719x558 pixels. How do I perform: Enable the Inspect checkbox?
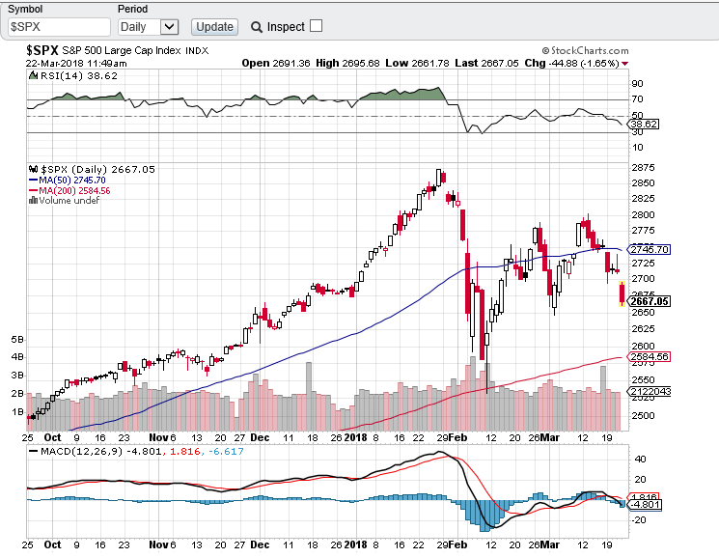click(x=316, y=26)
